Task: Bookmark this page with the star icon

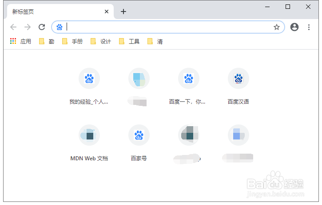Action: (x=277, y=27)
